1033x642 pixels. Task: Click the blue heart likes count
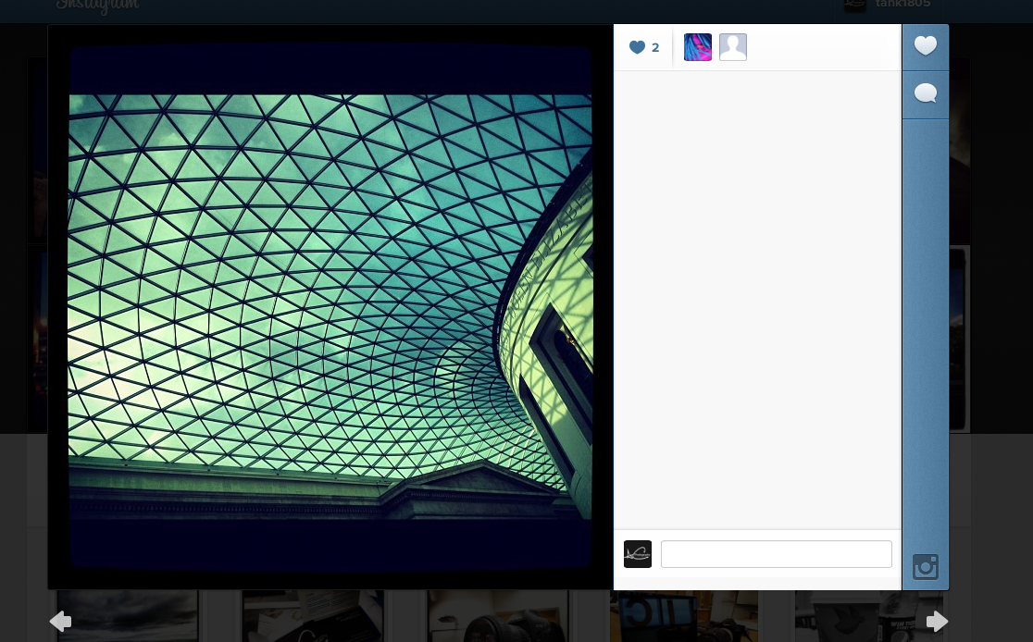tap(643, 47)
